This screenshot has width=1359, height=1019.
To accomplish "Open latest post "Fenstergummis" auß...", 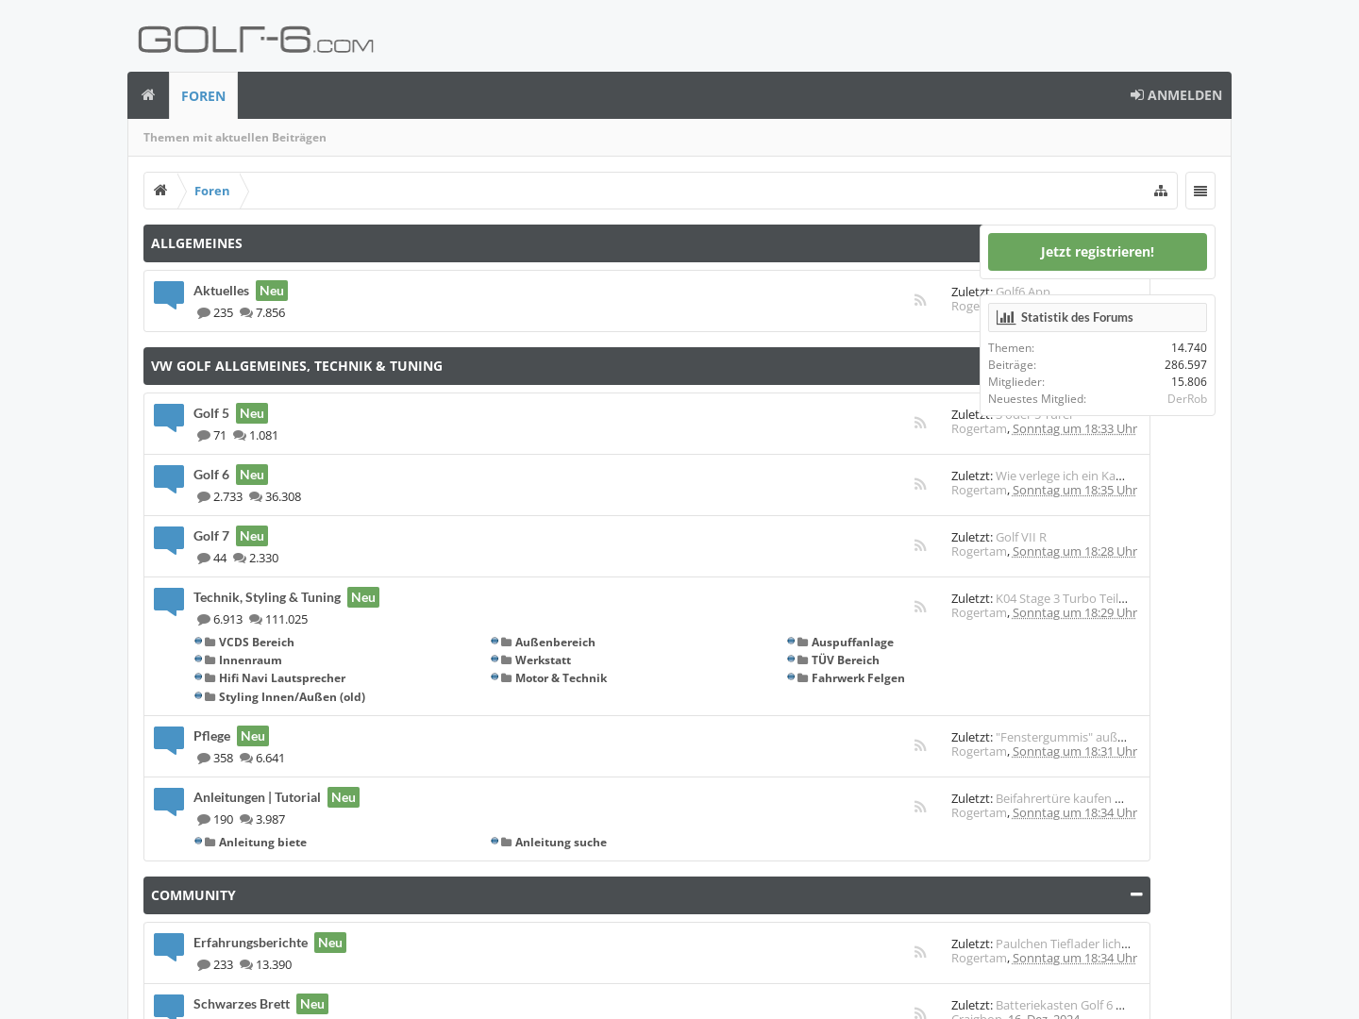I will [x=1061, y=737].
